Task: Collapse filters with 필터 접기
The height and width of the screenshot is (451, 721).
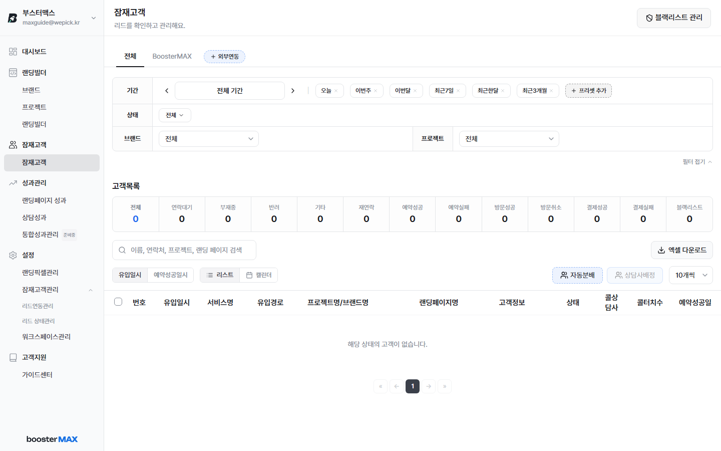Action: (697, 162)
